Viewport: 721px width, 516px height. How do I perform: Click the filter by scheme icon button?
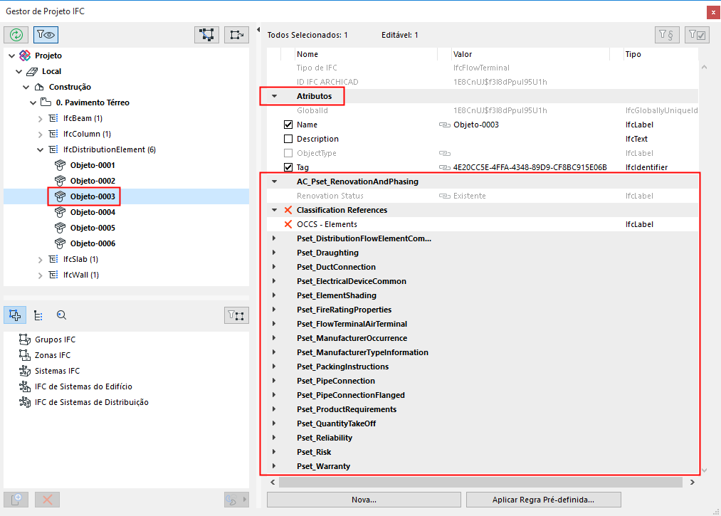tap(667, 34)
